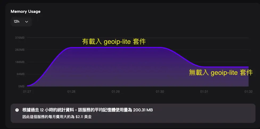The width and height of the screenshot is (260, 129).
Task: Click the 0MB y-axis label
Action: click(21, 86)
